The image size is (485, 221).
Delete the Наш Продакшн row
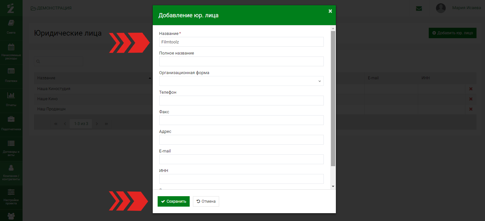pyautogui.click(x=471, y=109)
